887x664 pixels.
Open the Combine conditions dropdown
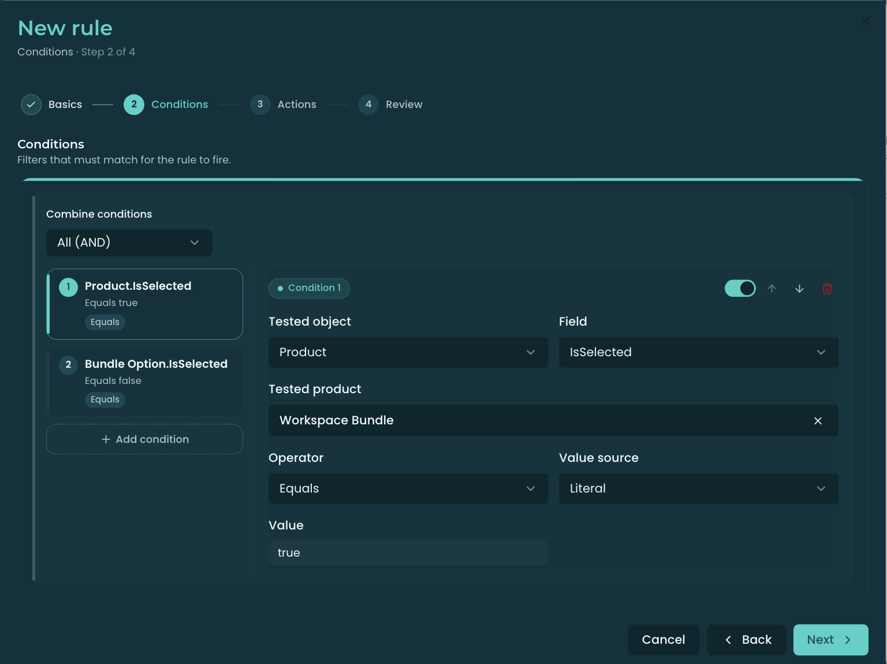click(129, 243)
